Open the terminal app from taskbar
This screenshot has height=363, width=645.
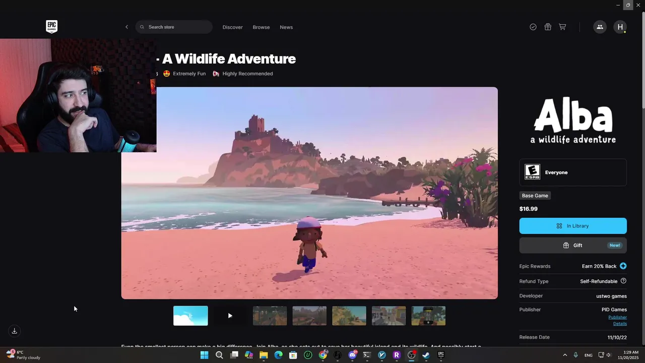tap(367, 355)
